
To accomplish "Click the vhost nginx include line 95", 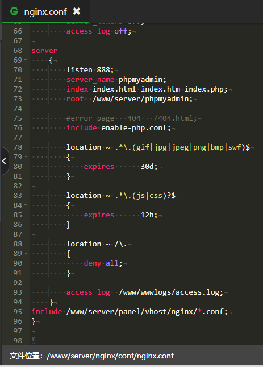I will click(130, 312).
